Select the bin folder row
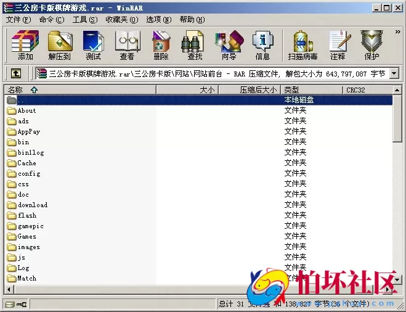The width and height of the screenshot is (406, 312). [x=198, y=142]
